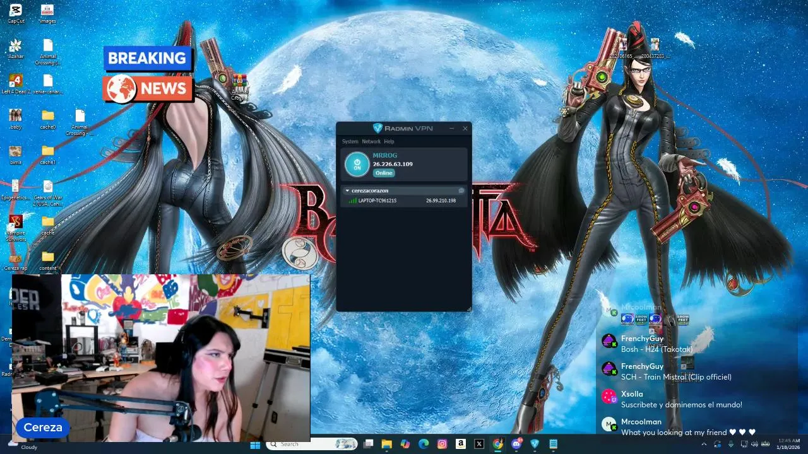The image size is (808, 454).
Task: Open the System menu in Radmin VPN
Action: pos(350,141)
